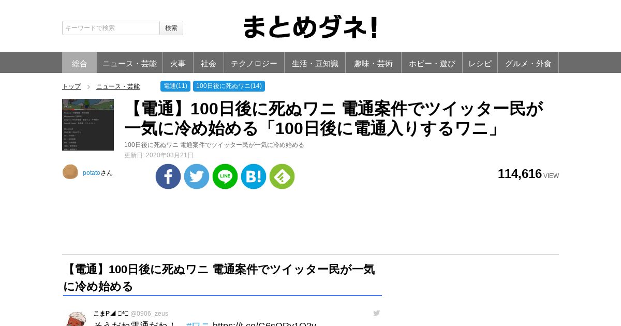This screenshot has width=621, height=326.
Task: Click tweet author avatar image
Action: point(76,319)
